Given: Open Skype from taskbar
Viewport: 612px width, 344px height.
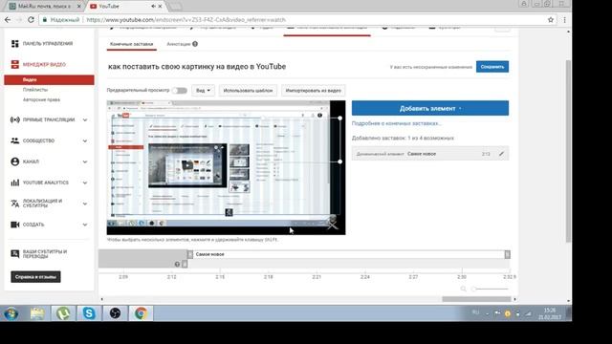Looking at the screenshot, I should click(x=89, y=313).
